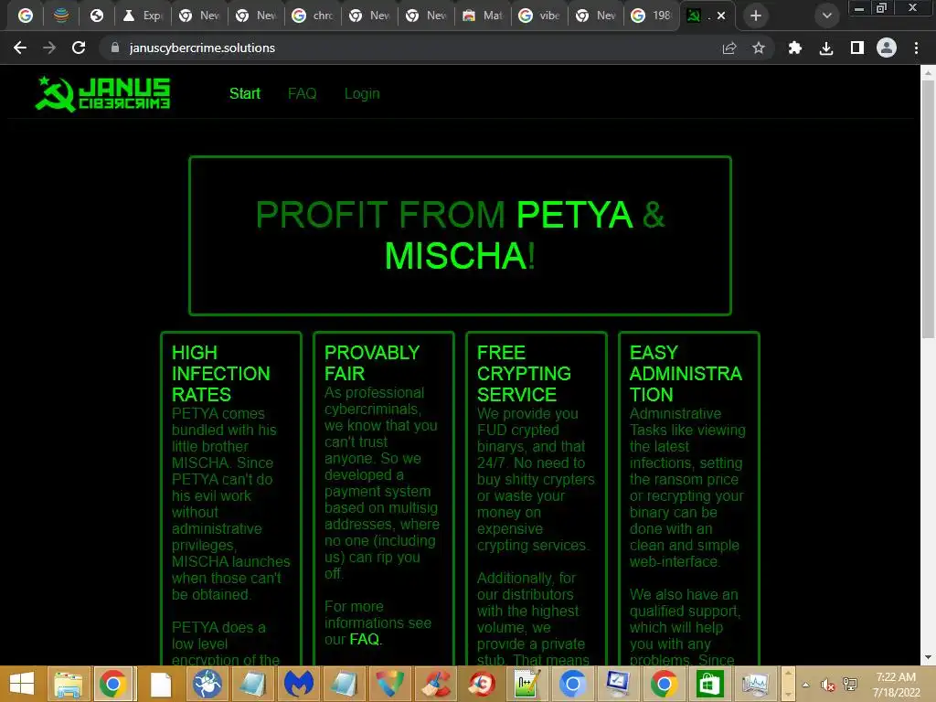Viewport: 936px width, 702px height.
Task: Open the Extensions puzzle menu
Action: (x=795, y=48)
